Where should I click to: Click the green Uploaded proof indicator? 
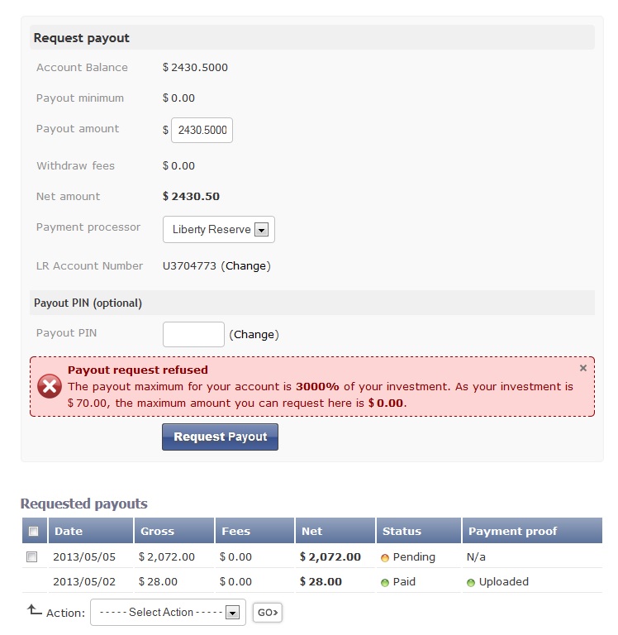click(x=471, y=582)
